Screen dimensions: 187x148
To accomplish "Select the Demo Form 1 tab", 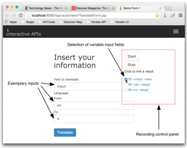I will 140,8.
